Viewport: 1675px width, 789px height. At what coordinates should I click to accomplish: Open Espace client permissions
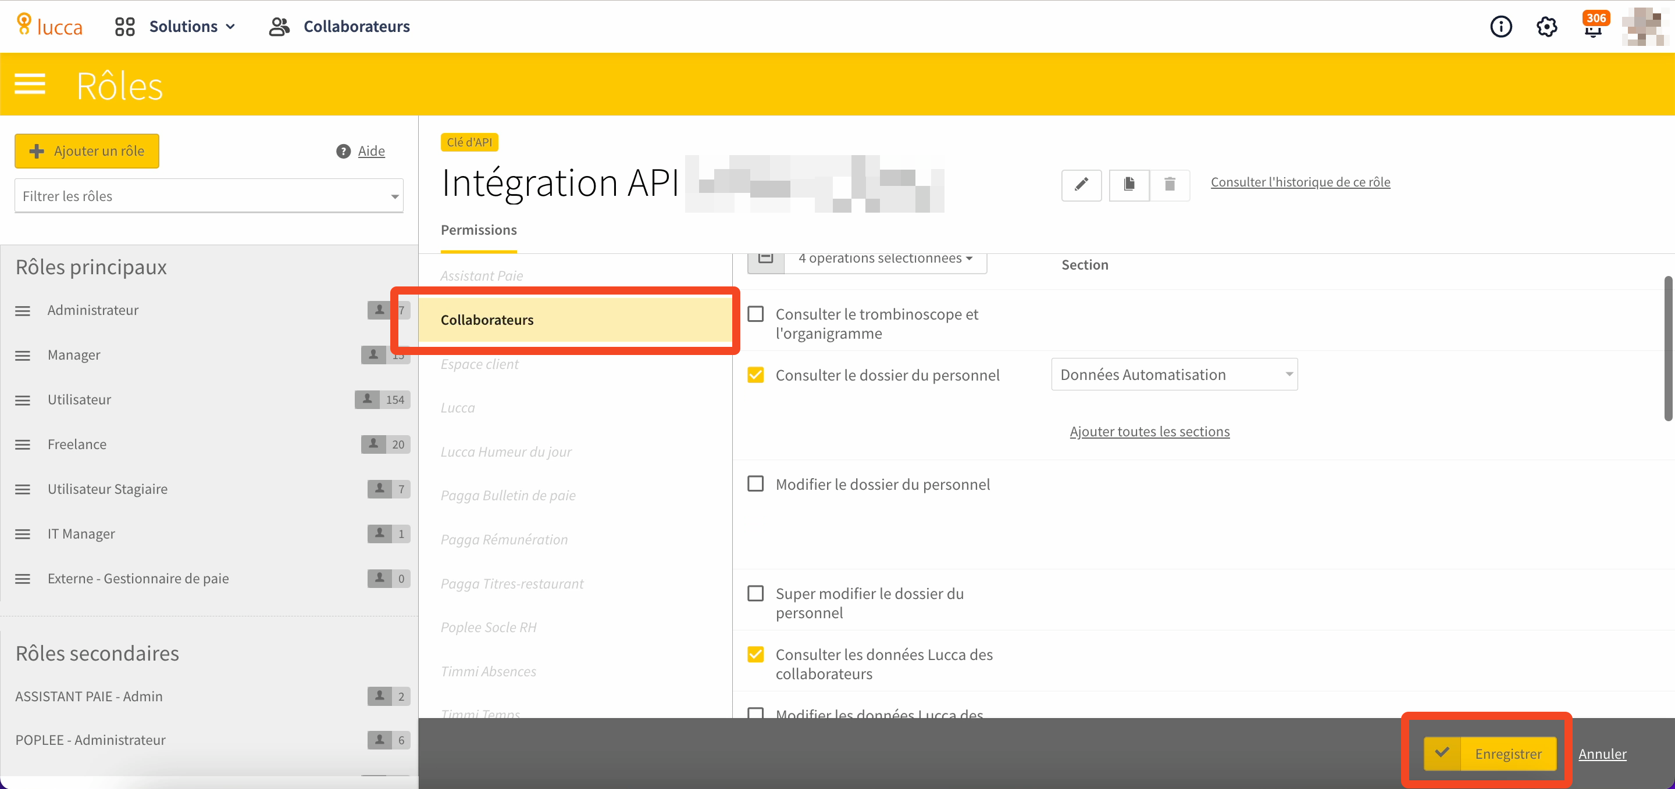point(480,364)
